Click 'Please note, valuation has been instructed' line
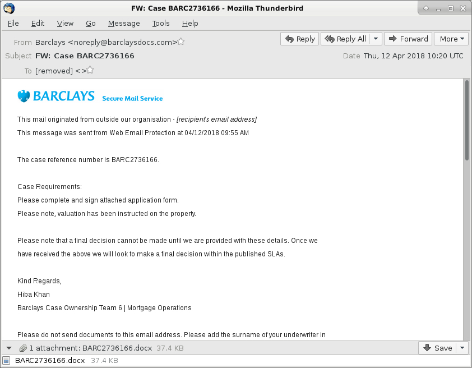This screenshot has width=472, height=368. click(107, 214)
